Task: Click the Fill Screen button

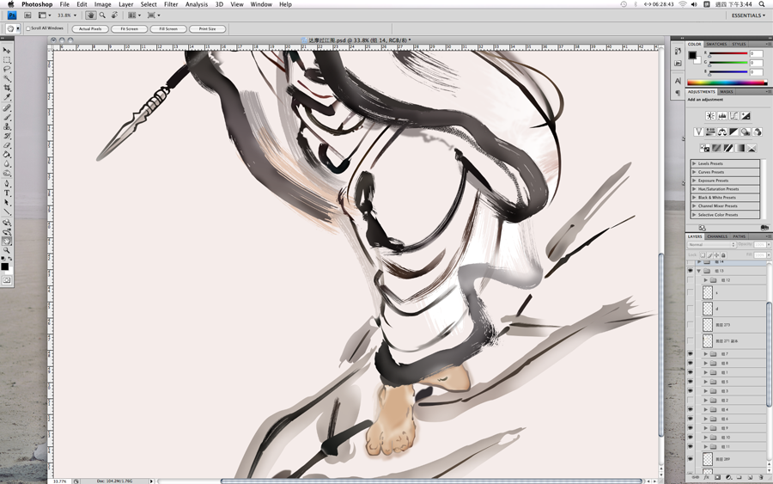Action: coord(168,29)
